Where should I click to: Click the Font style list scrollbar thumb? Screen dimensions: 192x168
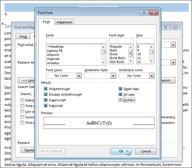pos(131,53)
